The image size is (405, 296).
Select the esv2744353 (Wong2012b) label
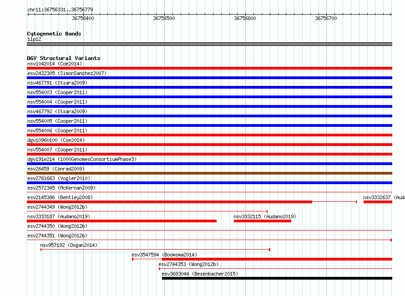click(188, 264)
